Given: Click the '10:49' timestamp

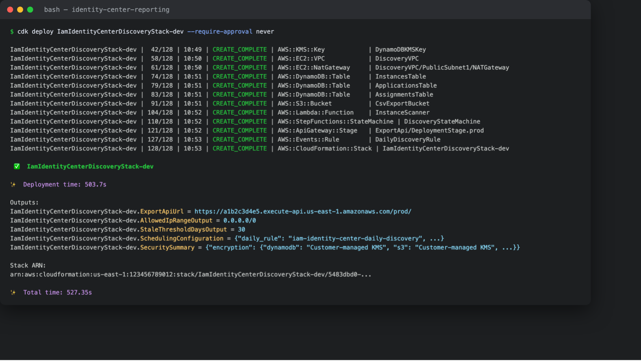Looking at the screenshot, I should coord(193,50).
